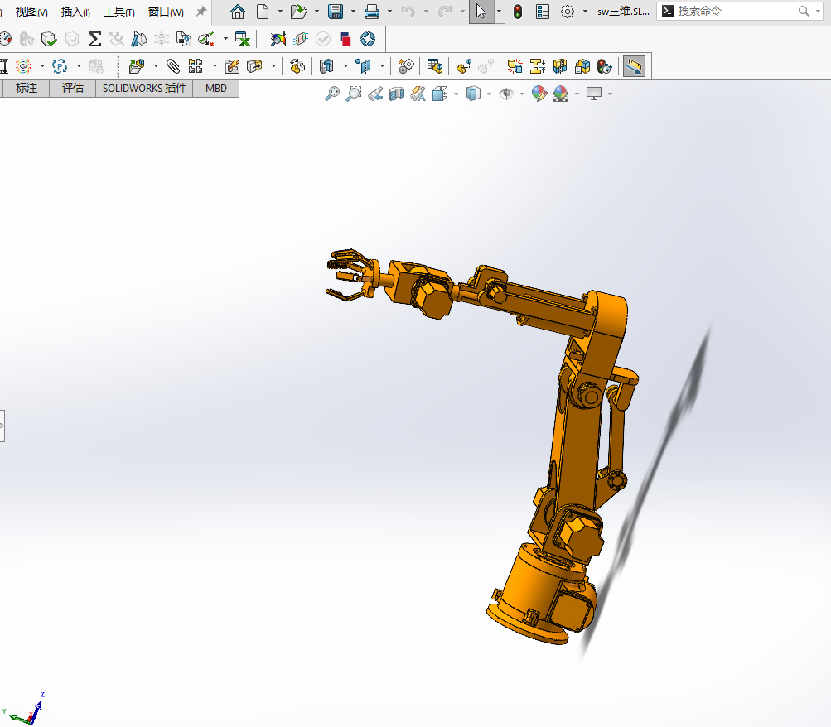Open Design Table Excel icon
Screen dimensions: 831x727
coord(242,39)
